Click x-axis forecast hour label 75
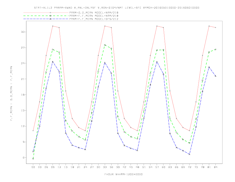Screen dimensions: 235x182 (196, 167)
